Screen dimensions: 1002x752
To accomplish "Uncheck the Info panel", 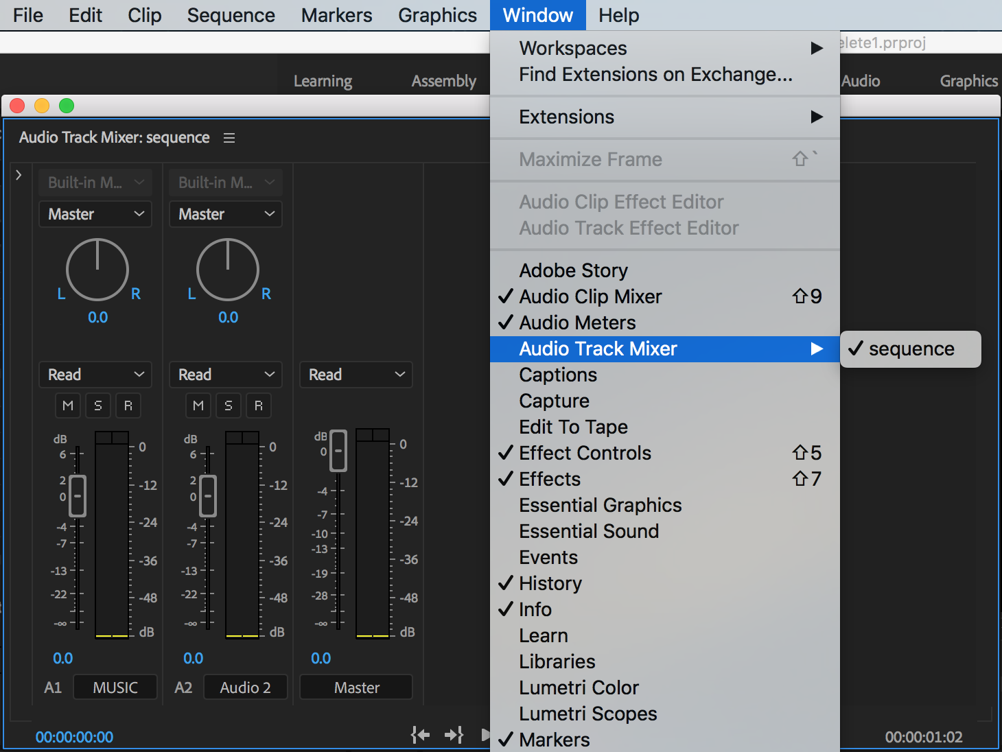I will [x=665, y=609].
